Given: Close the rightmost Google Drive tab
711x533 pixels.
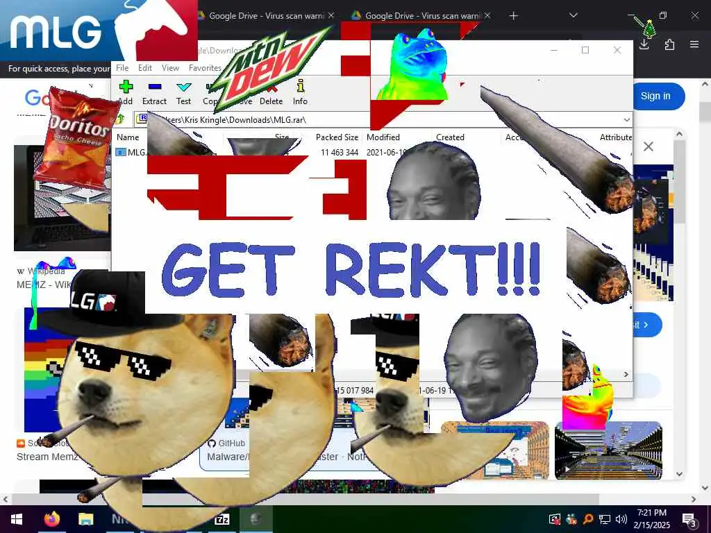Looking at the screenshot, I should click(x=487, y=15).
